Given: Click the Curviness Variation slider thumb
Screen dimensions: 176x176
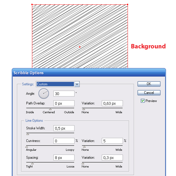Looking at the screenshot, I should click(84, 147).
